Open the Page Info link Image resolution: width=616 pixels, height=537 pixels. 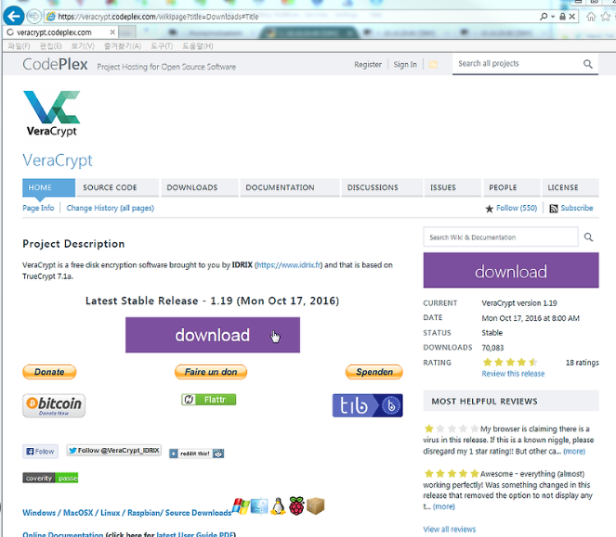[x=38, y=208]
